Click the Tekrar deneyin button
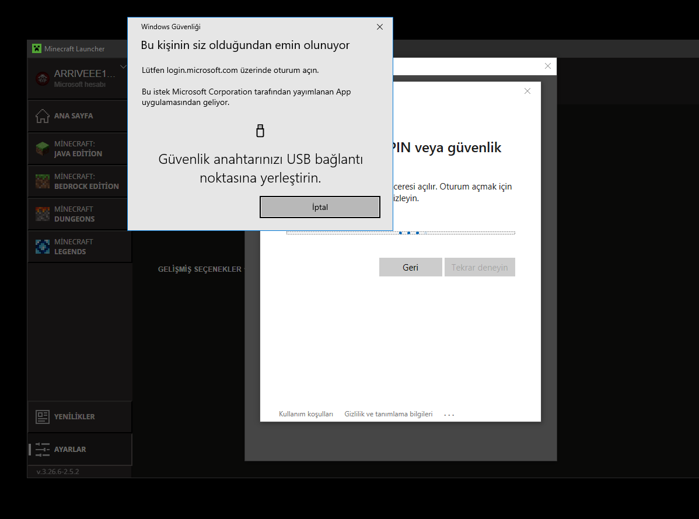The width and height of the screenshot is (699, 519). 480,267
